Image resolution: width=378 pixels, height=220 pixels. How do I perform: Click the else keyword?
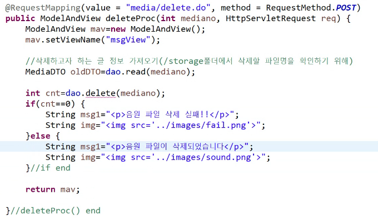coord(40,136)
